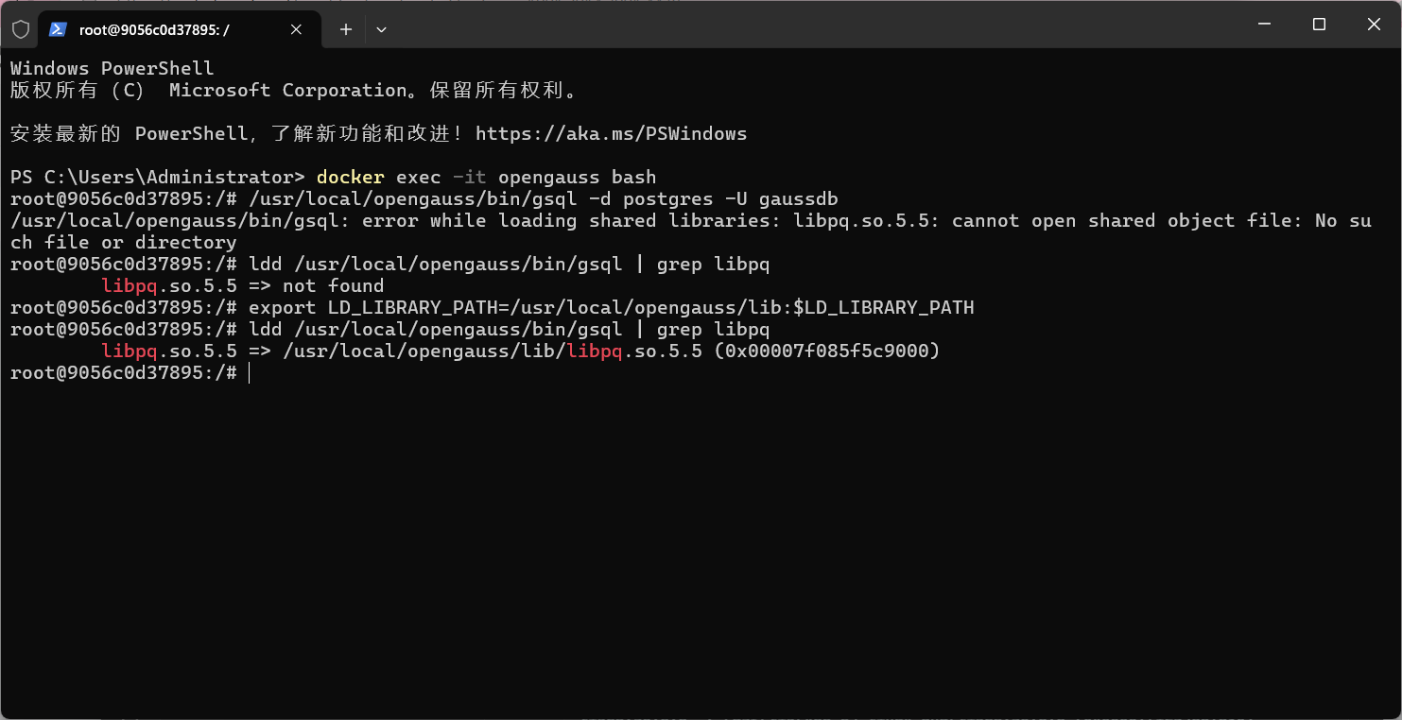The height and width of the screenshot is (720, 1402).
Task: Click the red libpq text in the ldd output
Action: (x=127, y=285)
